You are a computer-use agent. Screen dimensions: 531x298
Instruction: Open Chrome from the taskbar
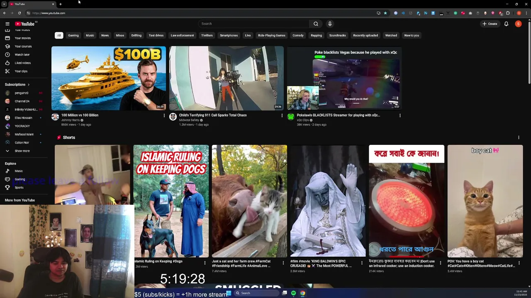tap(302, 293)
